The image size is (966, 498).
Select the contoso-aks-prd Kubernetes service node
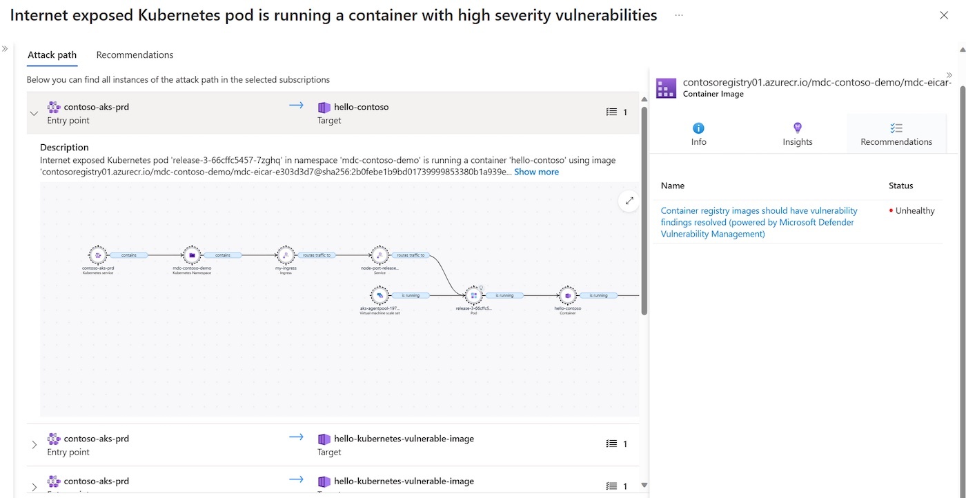click(97, 255)
